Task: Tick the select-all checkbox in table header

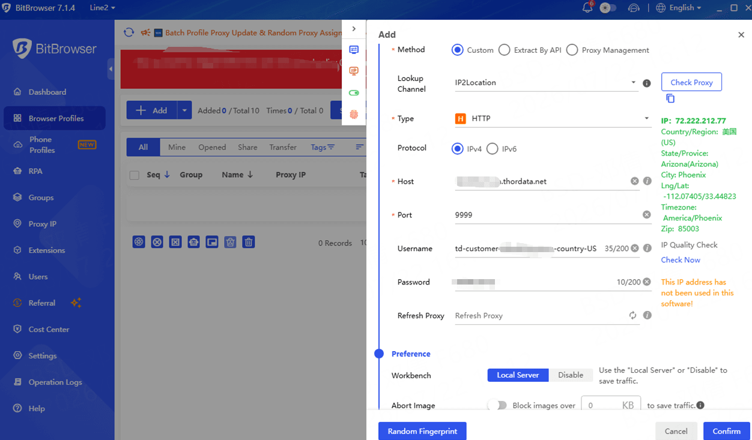Action: click(x=135, y=175)
